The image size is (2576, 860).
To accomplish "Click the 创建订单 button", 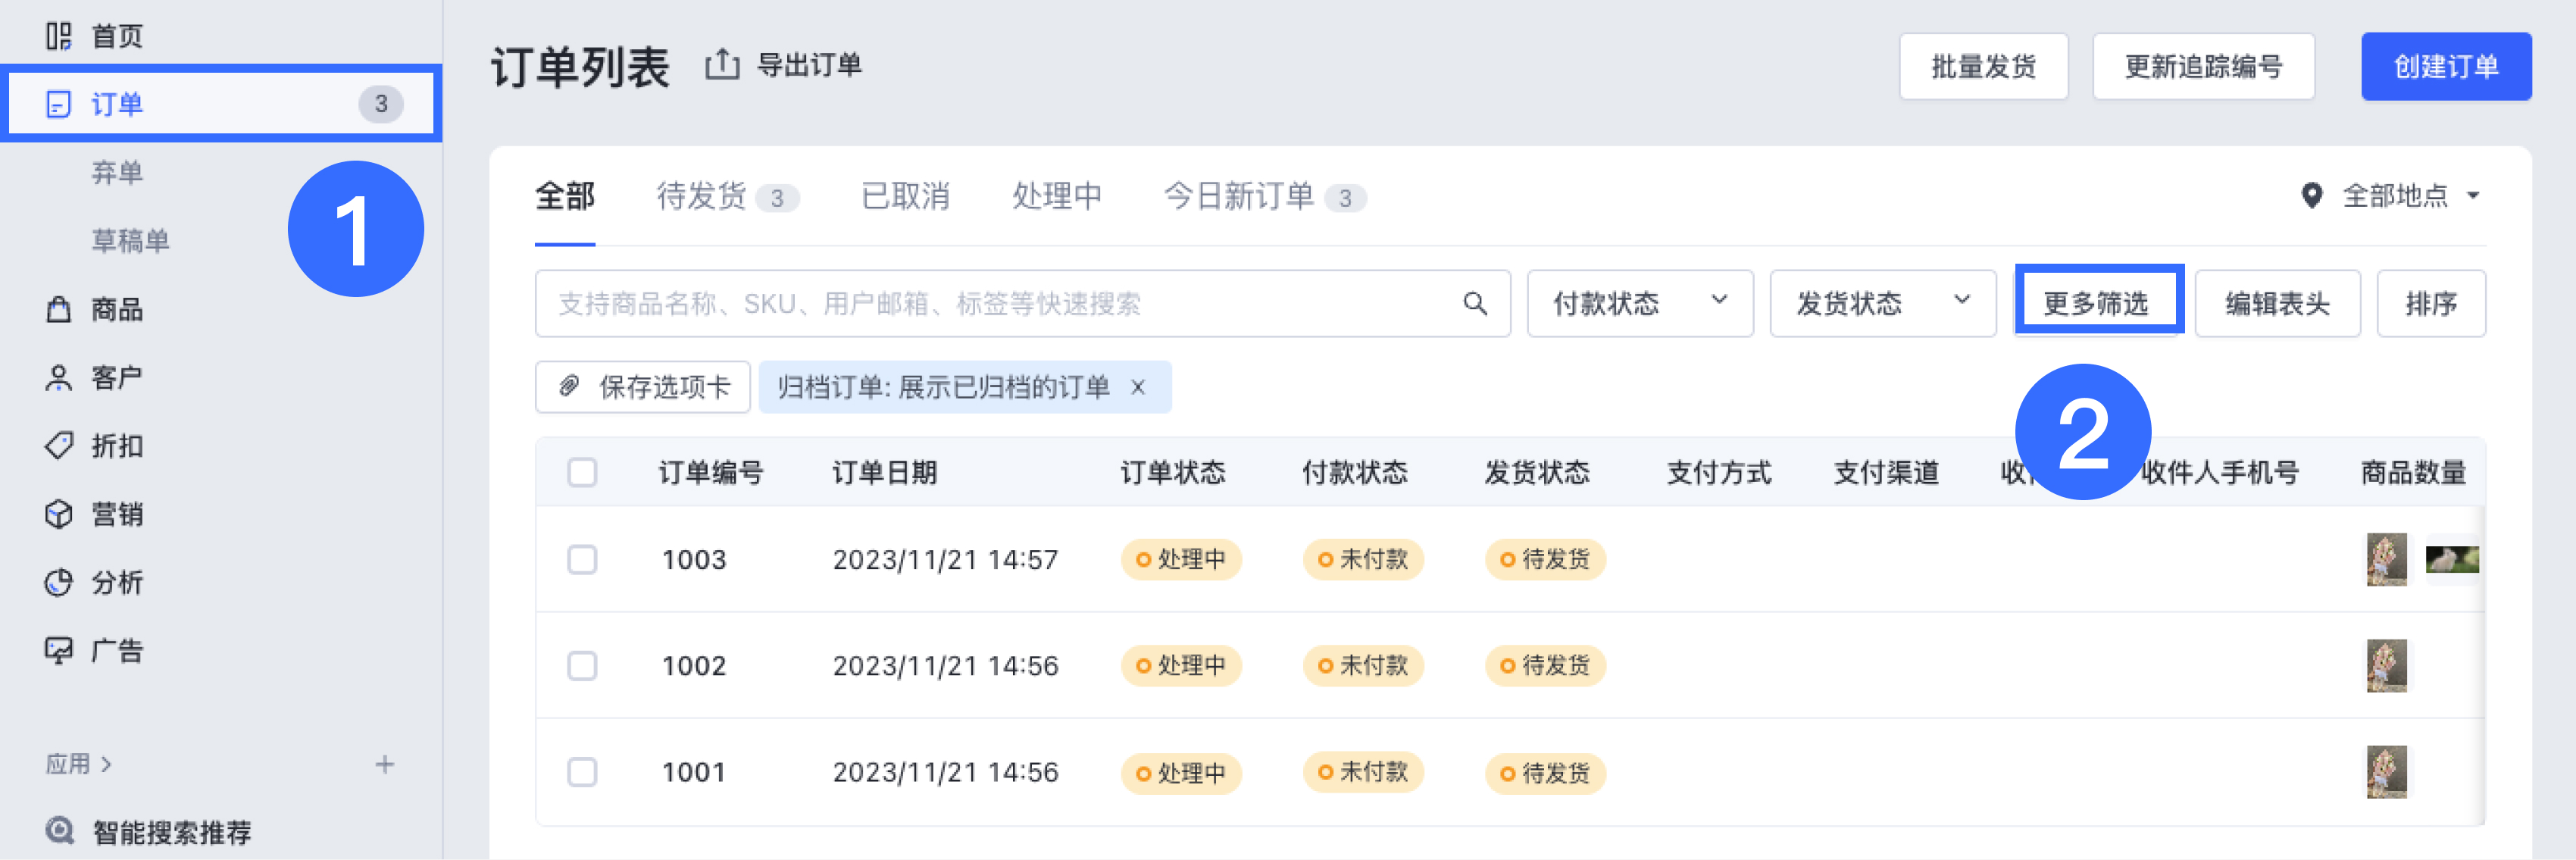I will click(2445, 67).
